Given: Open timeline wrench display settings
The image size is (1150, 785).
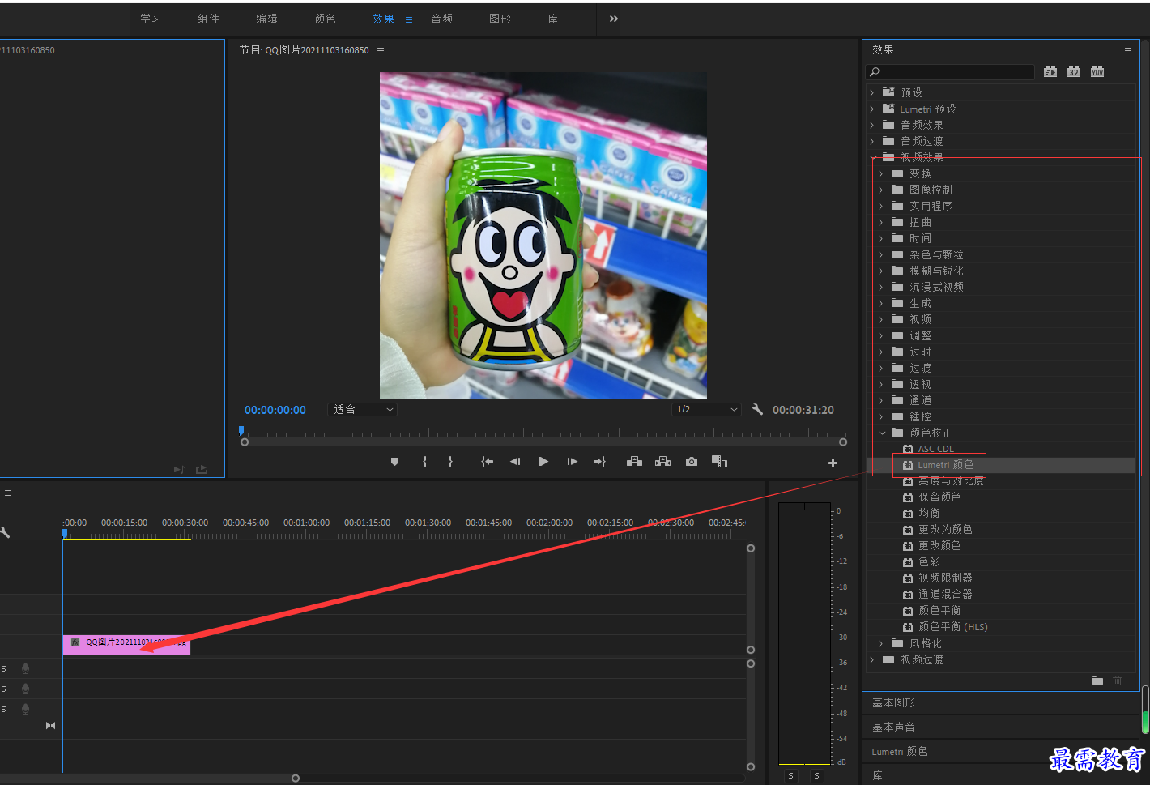Looking at the screenshot, I should (x=5, y=532).
